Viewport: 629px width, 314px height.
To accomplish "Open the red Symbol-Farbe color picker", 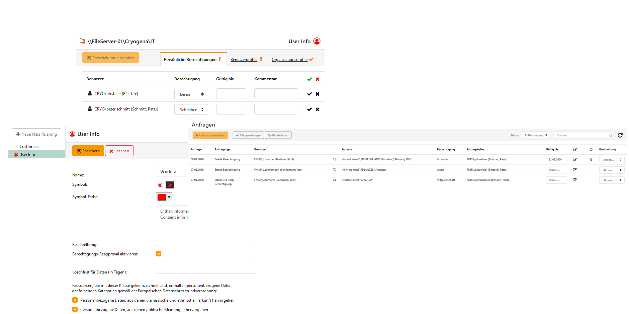I will (x=164, y=197).
